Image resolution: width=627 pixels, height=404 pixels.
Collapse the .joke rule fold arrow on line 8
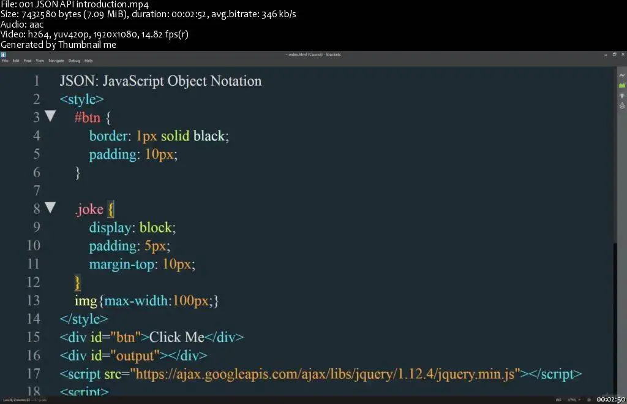[x=50, y=207]
